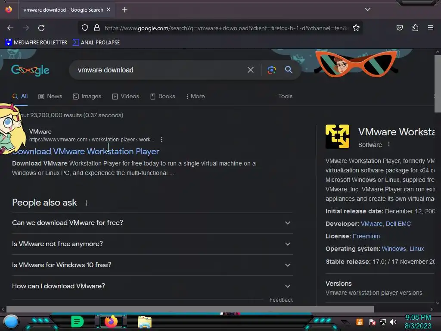Search by image with Google Lens
The width and height of the screenshot is (441, 331).
click(271, 70)
